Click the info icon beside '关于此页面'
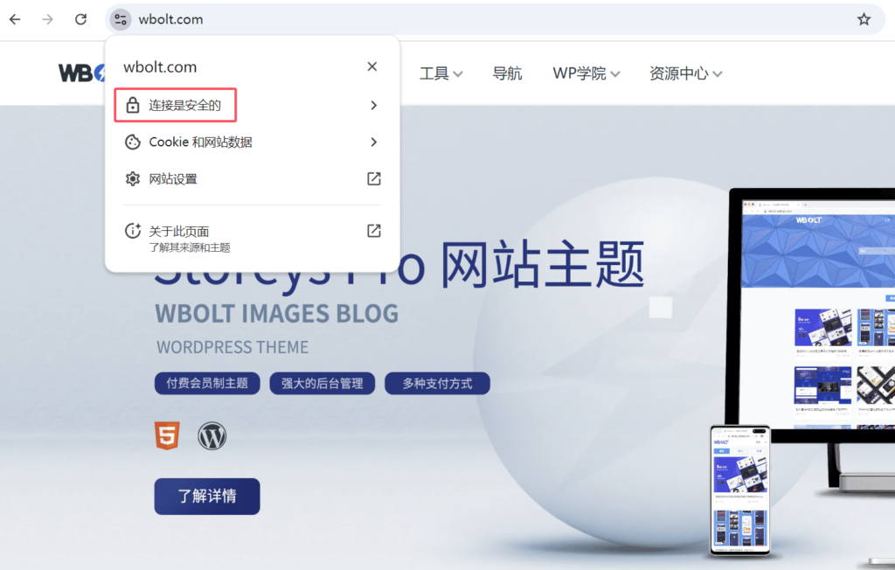The height and width of the screenshot is (570, 895). (x=133, y=231)
